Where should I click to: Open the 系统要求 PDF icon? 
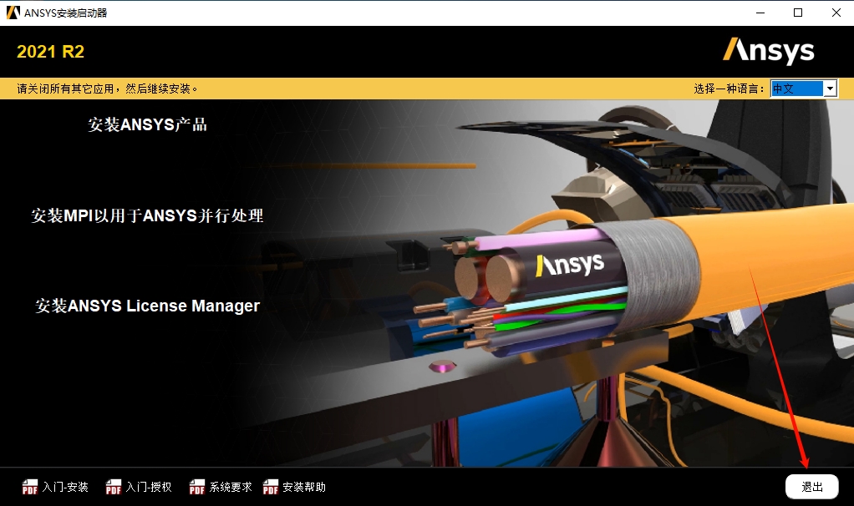coord(196,486)
